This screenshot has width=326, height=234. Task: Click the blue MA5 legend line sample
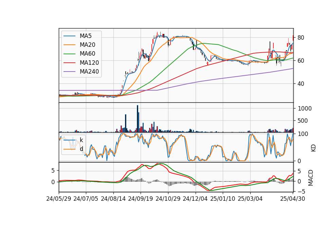click(x=69, y=36)
